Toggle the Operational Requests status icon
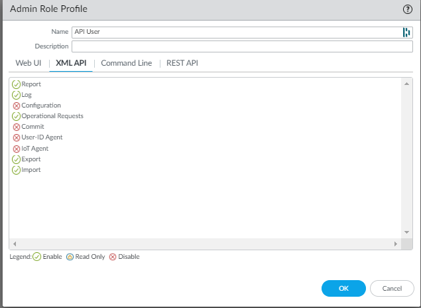 click(16, 116)
